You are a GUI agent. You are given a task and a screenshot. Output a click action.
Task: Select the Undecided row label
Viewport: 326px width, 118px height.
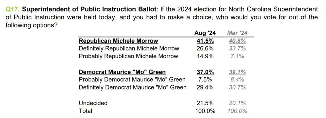[x=93, y=103]
